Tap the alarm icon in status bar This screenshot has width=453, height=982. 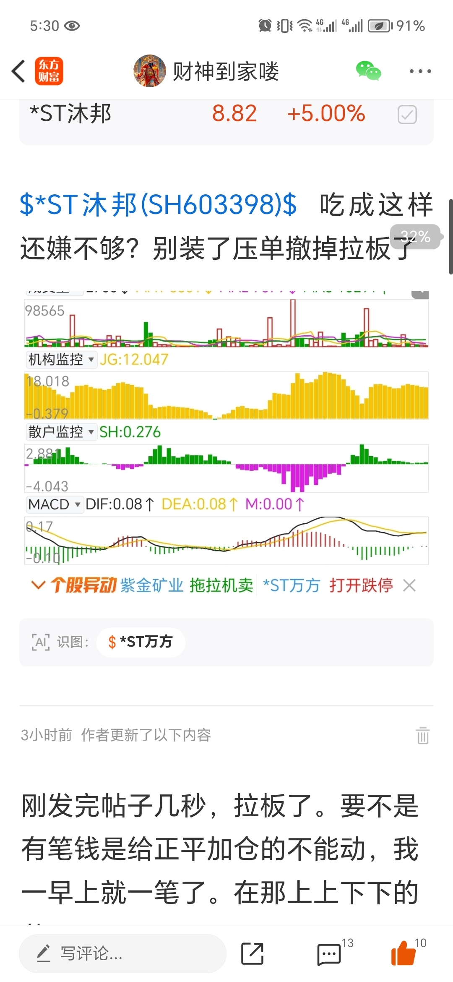(x=265, y=26)
